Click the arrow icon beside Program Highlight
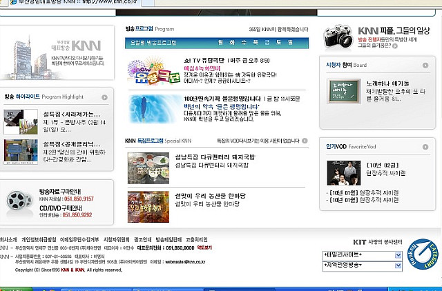This screenshot has width=442, height=291. (x=104, y=97)
